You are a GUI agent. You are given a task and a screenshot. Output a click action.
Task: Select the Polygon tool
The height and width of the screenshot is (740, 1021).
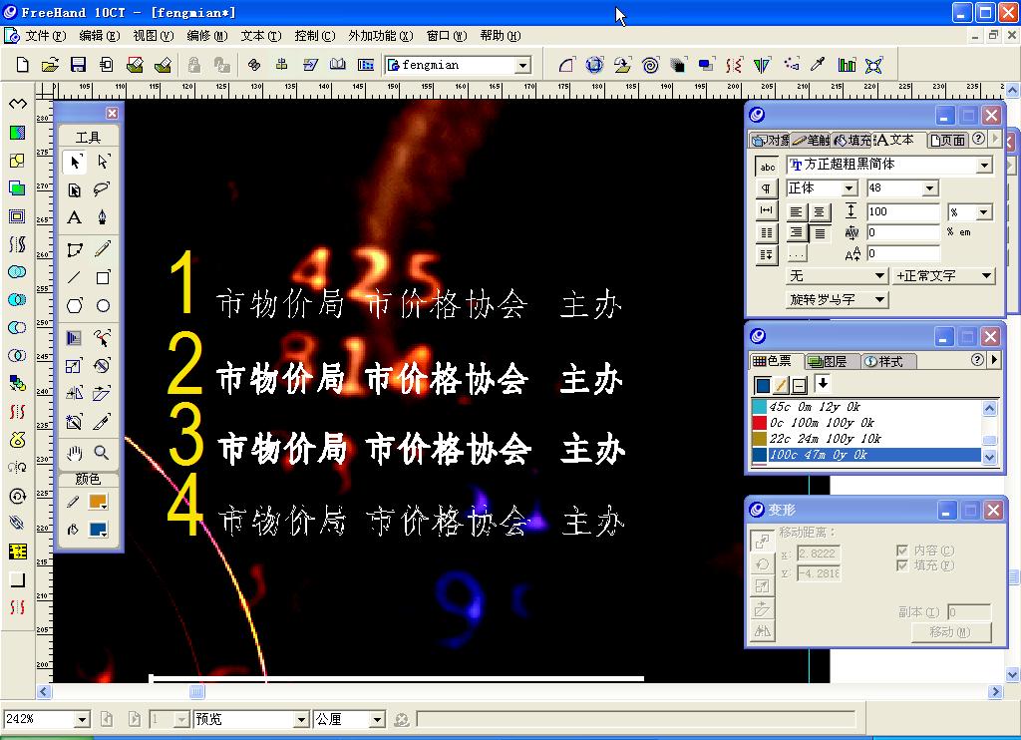click(x=75, y=305)
